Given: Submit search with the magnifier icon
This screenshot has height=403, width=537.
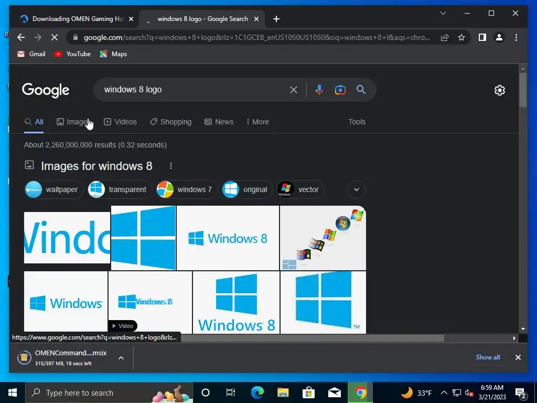Looking at the screenshot, I should pos(361,90).
